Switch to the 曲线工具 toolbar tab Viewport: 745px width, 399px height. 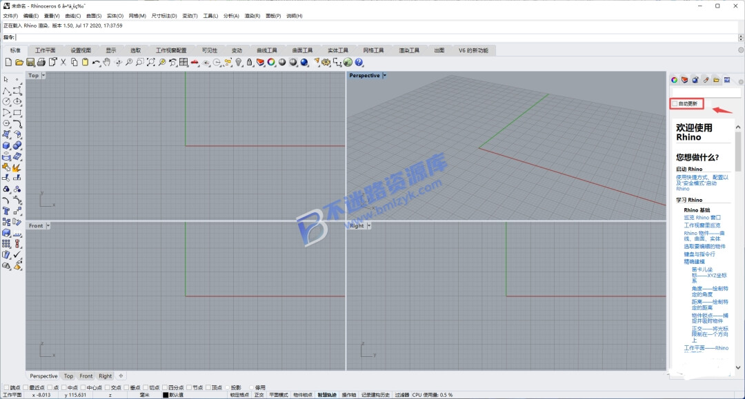point(267,50)
